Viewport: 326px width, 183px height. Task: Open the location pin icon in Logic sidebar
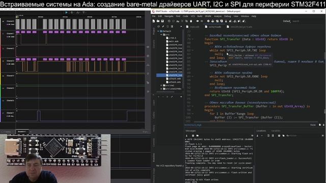pos(148,74)
